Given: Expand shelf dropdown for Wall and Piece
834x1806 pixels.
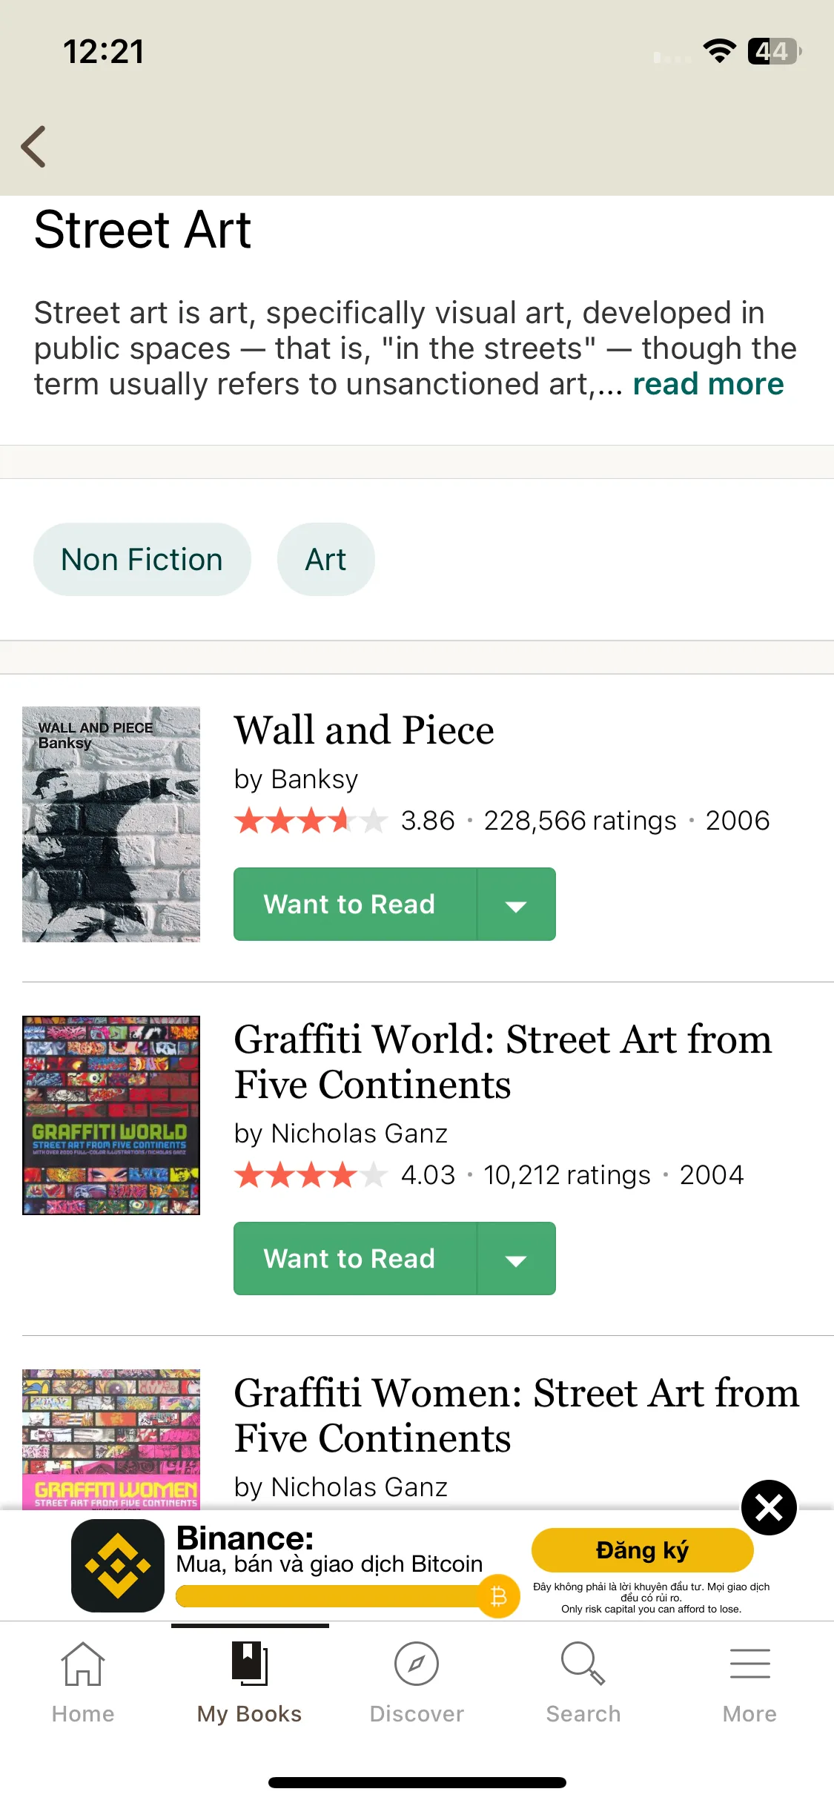Looking at the screenshot, I should tap(516, 904).
